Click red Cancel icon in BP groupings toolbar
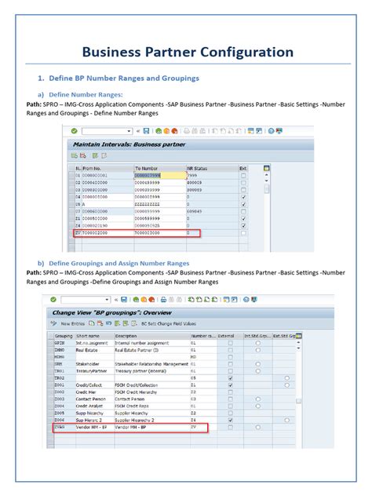This screenshot has width=372, height=496. point(151,300)
